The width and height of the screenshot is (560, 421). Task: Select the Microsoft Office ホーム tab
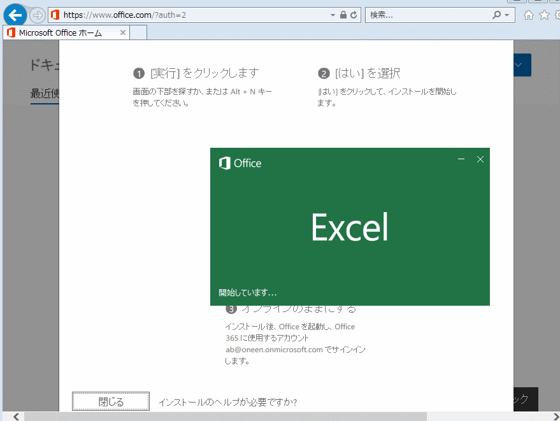(66, 32)
